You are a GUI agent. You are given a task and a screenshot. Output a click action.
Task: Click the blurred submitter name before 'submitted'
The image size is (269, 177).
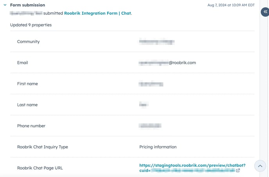(x=26, y=13)
